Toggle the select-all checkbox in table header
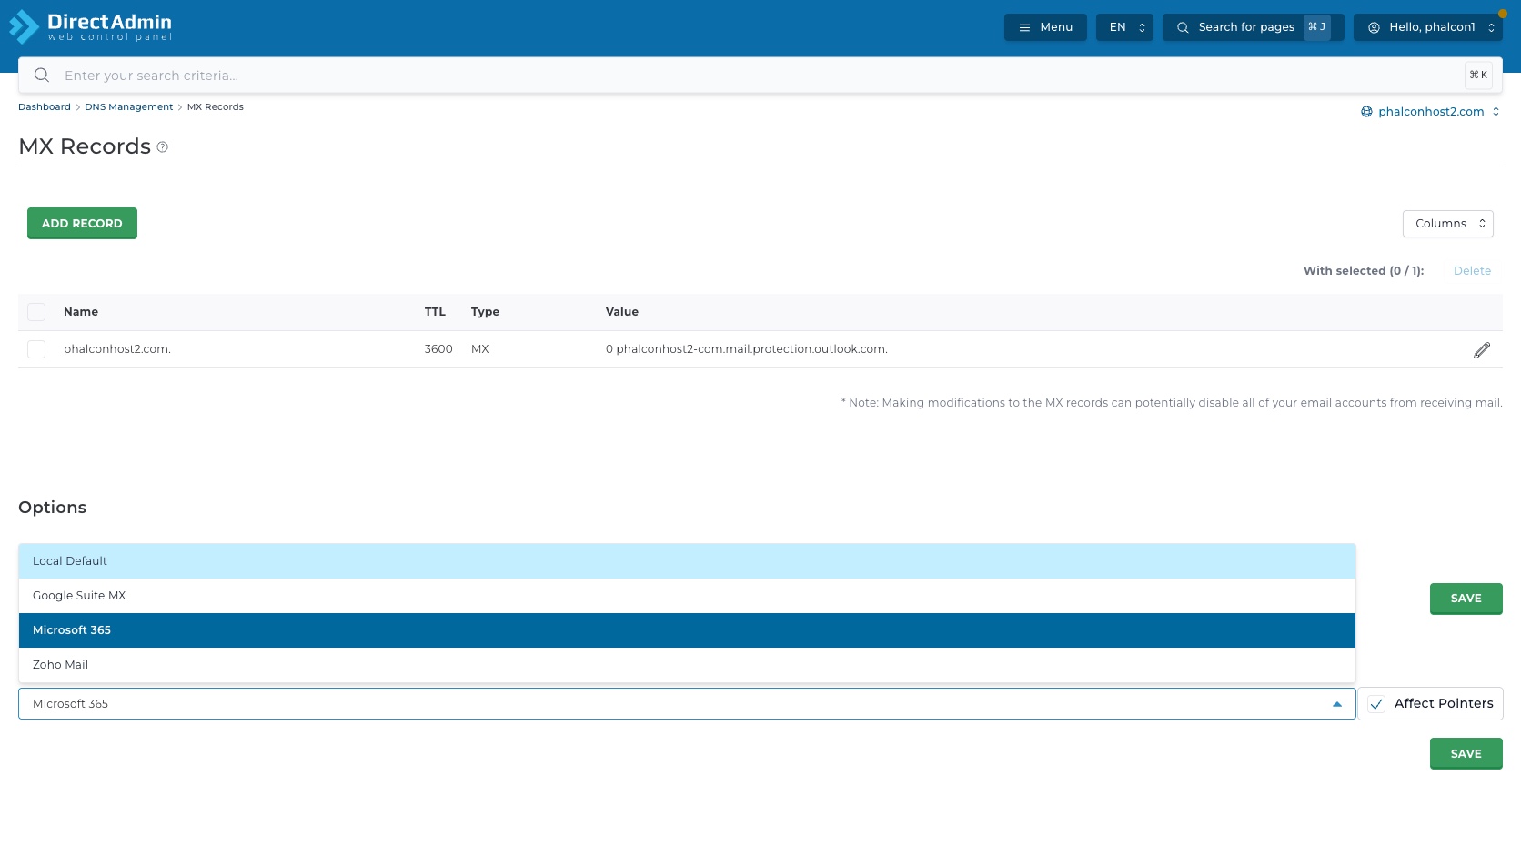 36,312
